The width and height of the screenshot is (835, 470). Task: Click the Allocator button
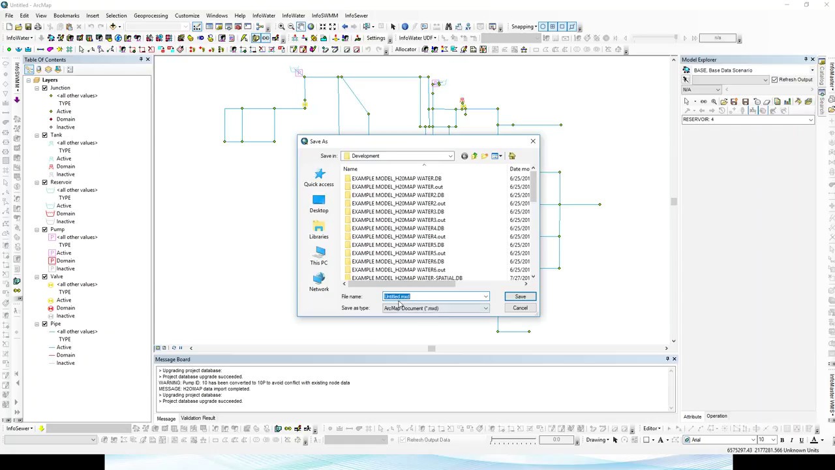pos(406,50)
